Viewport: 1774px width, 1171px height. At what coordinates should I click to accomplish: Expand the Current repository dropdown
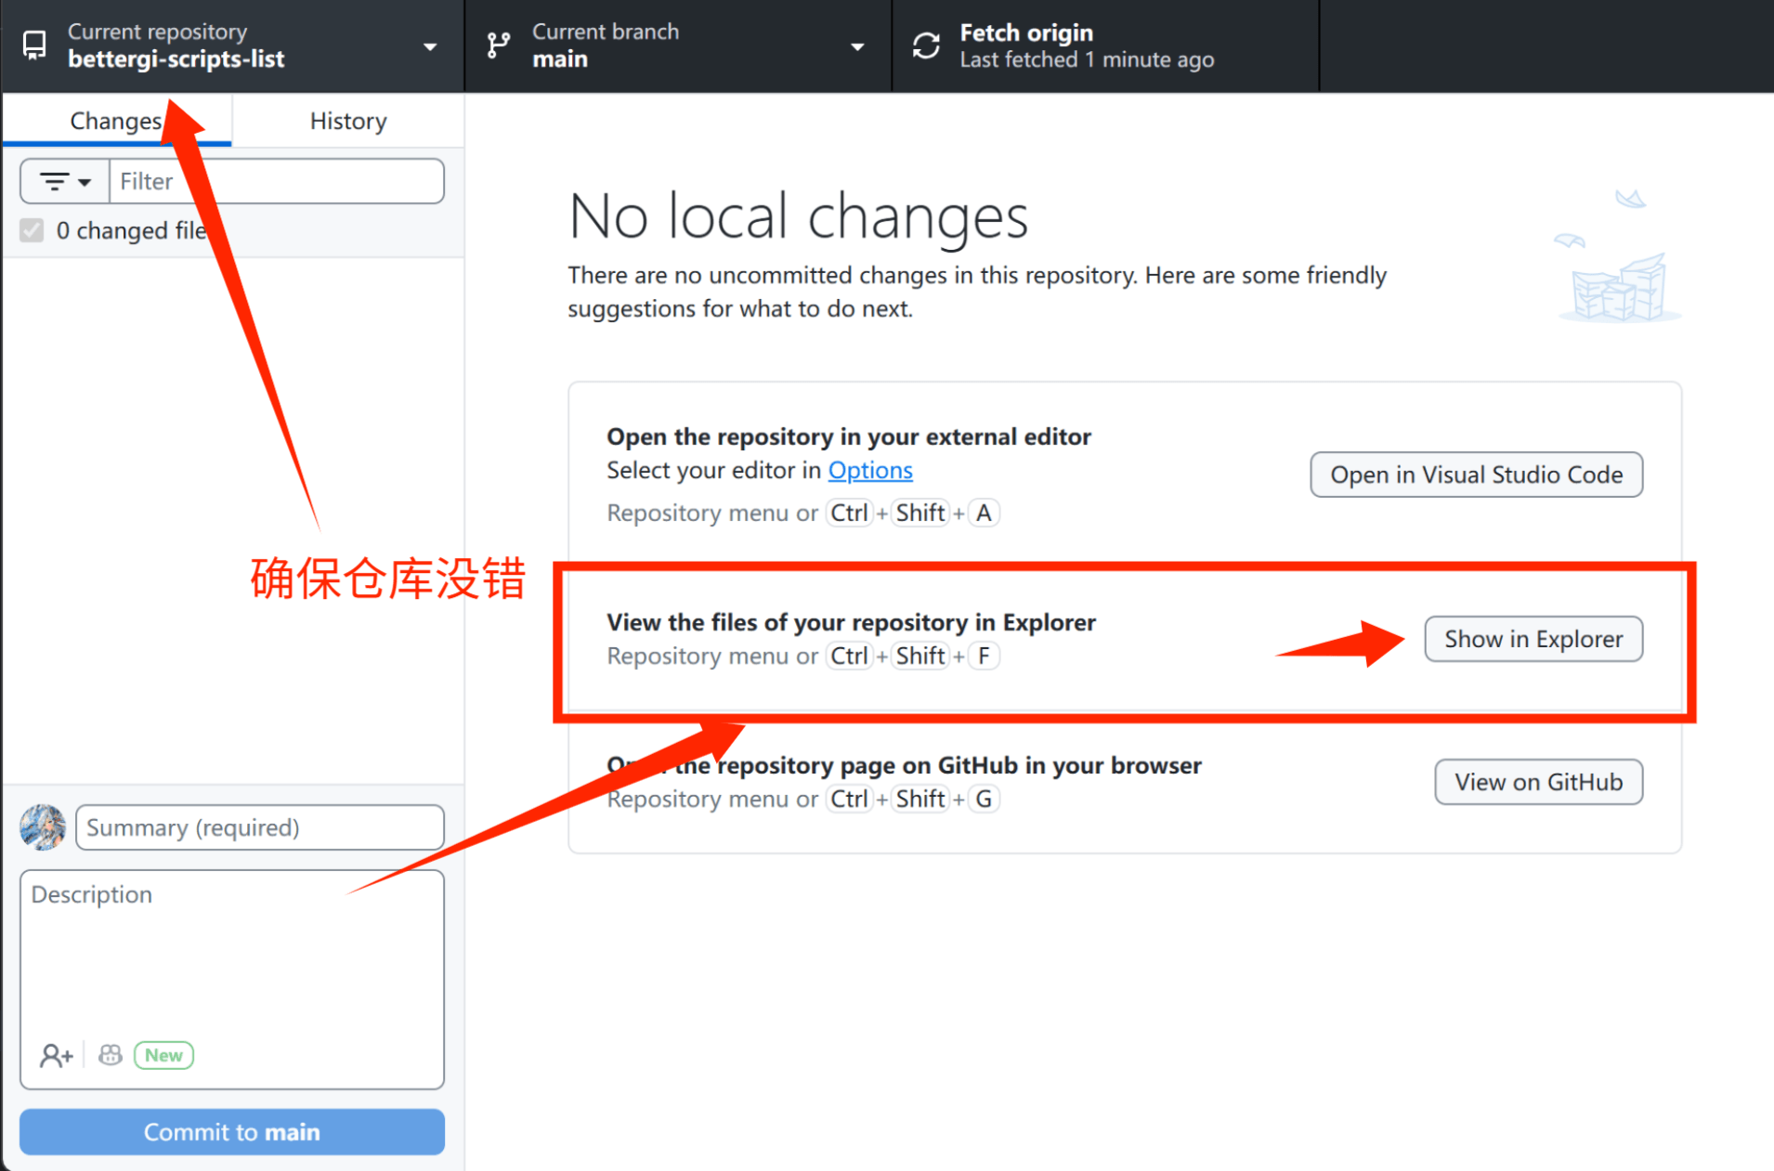[x=429, y=46]
